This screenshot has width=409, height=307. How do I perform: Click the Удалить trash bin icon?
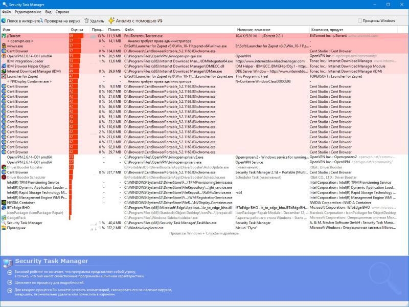(x=86, y=21)
